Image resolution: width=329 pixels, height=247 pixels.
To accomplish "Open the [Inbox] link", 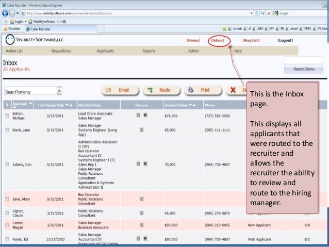I will pyautogui.click(x=218, y=40).
